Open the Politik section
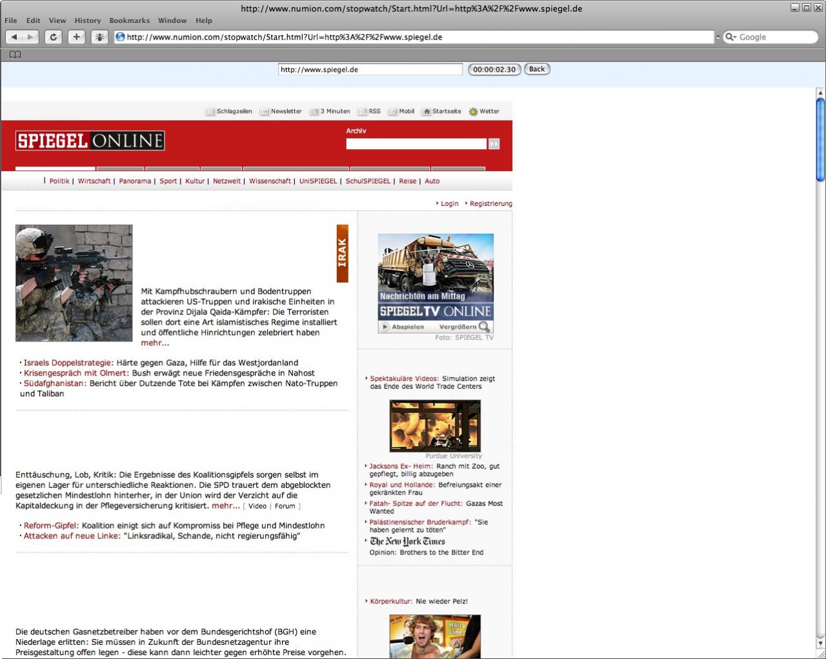The image size is (826, 659). point(59,181)
